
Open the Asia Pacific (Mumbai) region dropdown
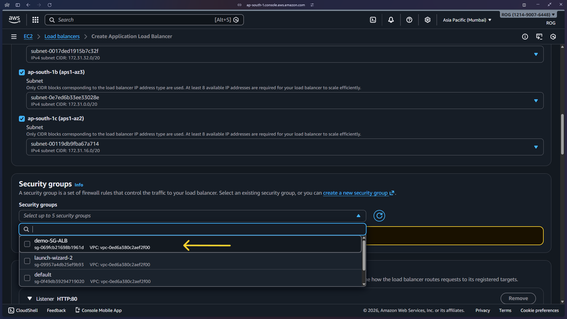tap(467, 20)
